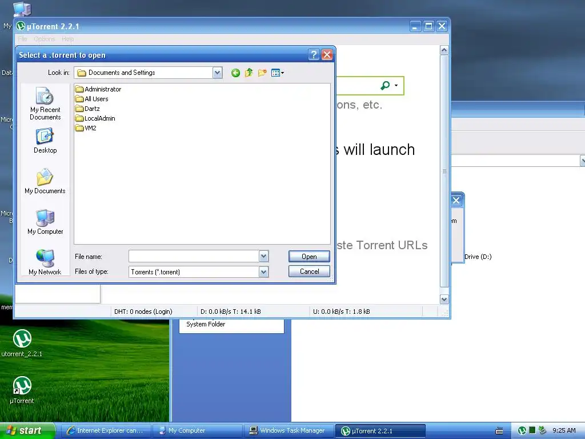Switch to Internet Explorer taskbar button

(x=106, y=430)
